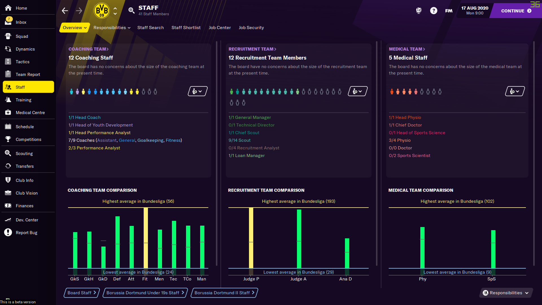Viewport: 542px width, 305px height.
Task: Open coaching team staff-add dropdown
Action: click(198, 91)
